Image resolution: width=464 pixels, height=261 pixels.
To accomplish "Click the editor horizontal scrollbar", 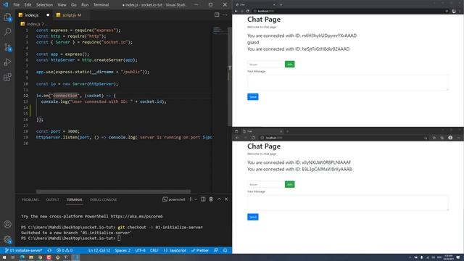I will click(113, 191).
